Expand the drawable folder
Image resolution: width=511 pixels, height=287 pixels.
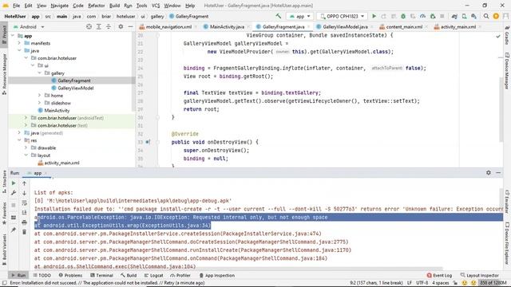pos(26,147)
